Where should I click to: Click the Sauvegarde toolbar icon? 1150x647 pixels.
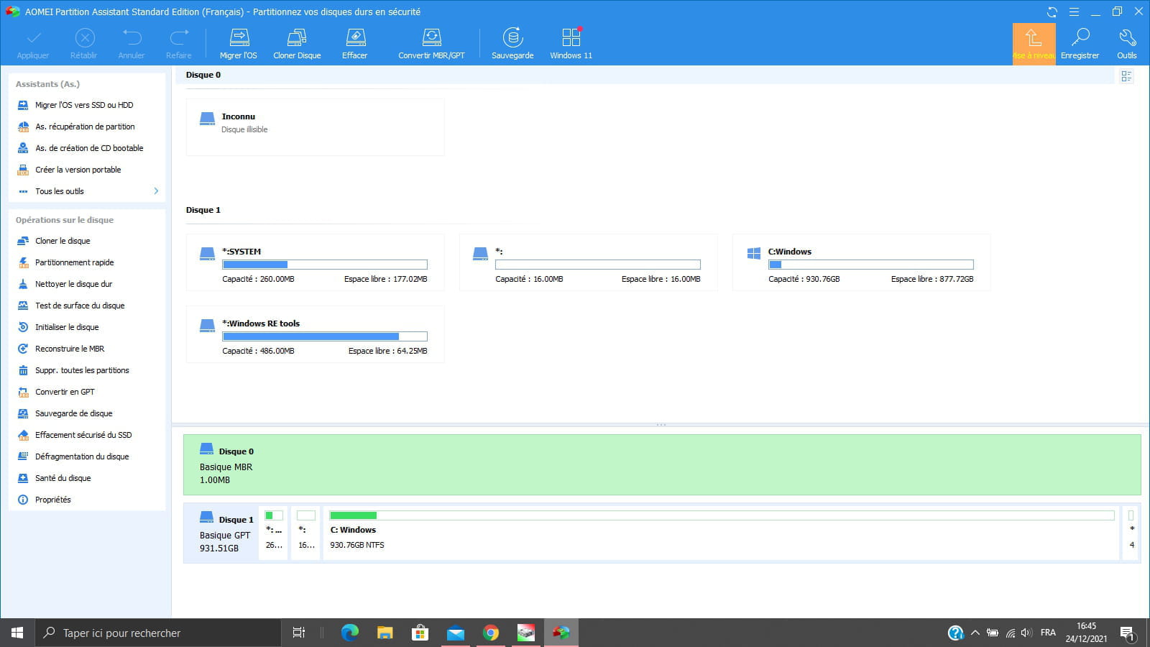[512, 44]
